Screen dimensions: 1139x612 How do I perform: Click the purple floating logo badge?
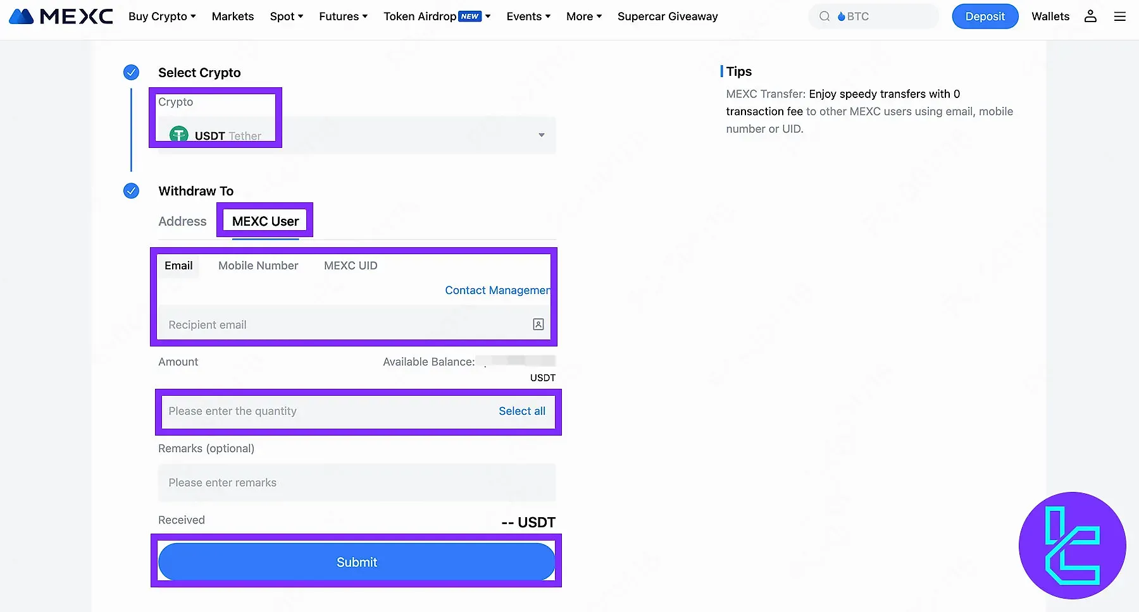click(x=1072, y=545)
